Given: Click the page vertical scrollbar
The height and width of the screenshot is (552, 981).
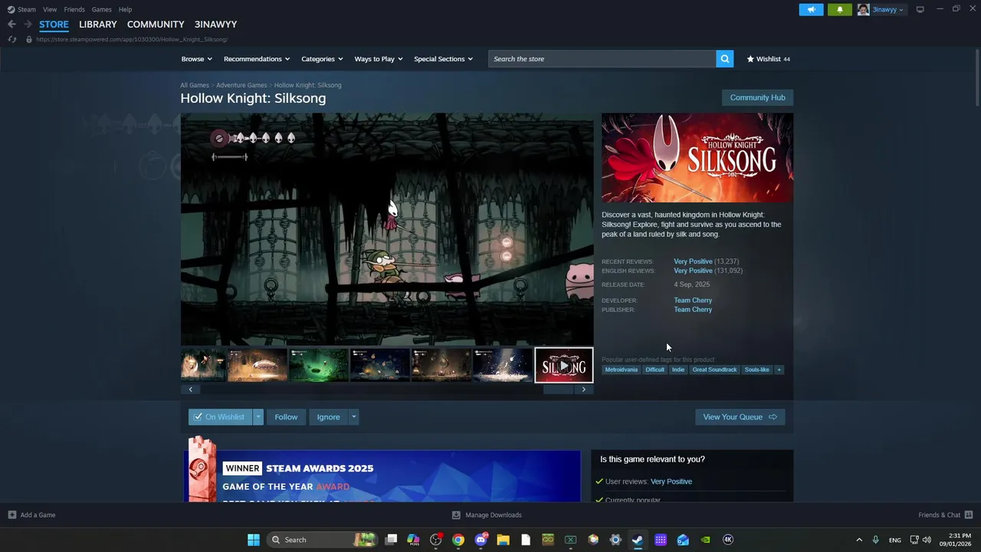Looking at the screenshot, I should pos(977,77).
